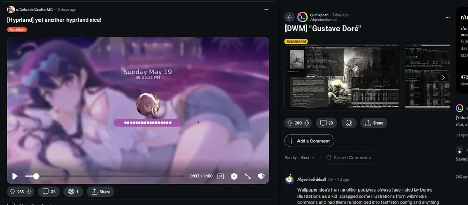Click the OP badge beside AbjectIndividual
Image resolution: width=468 pixels, height=205 pixels.
[330, 180]
